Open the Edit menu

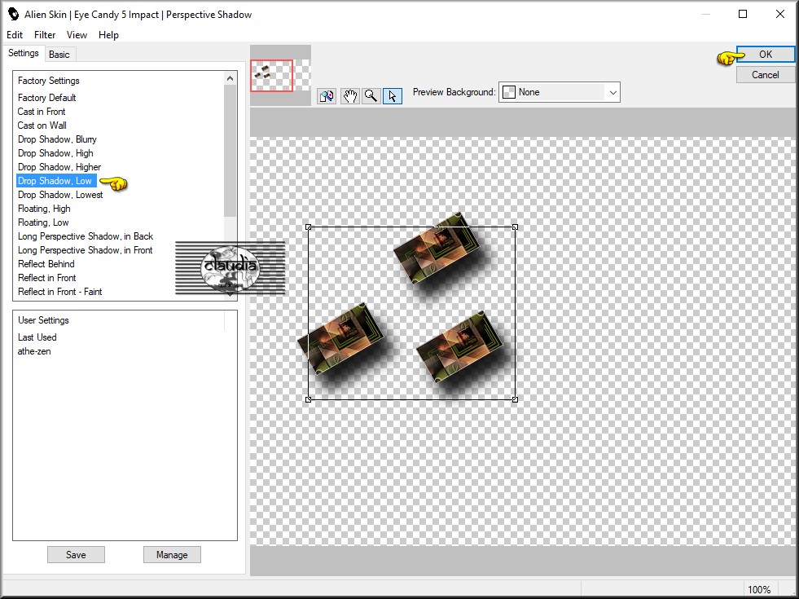tap(15, 35)
